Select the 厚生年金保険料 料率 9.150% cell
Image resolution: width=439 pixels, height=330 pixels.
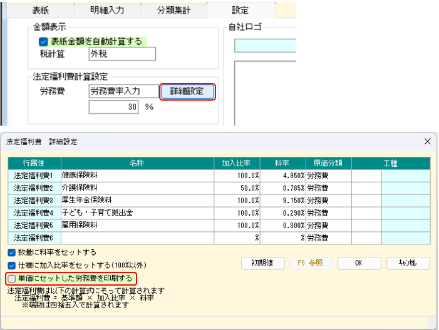point(284,200)
